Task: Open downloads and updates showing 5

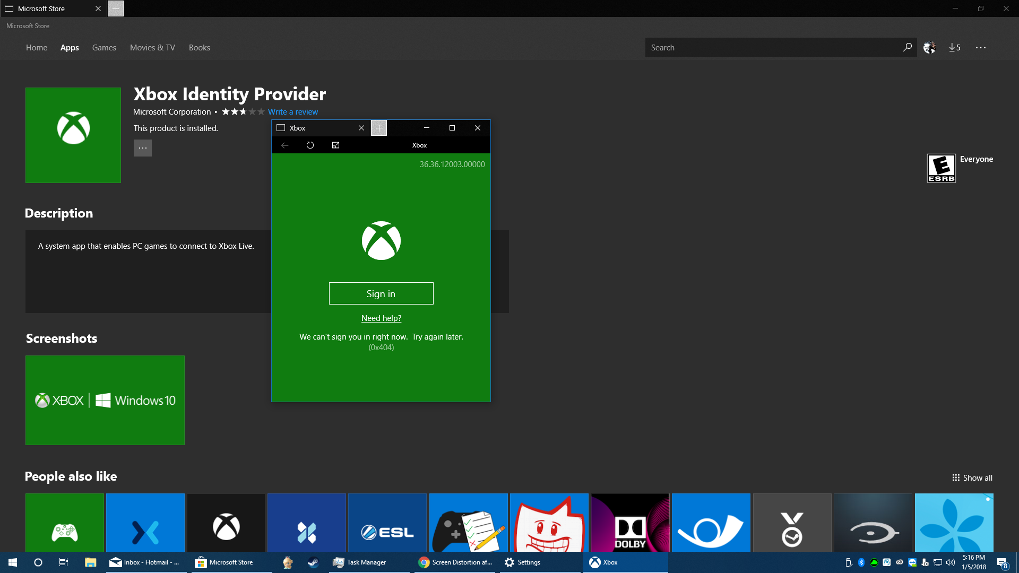Action: (955, 48)
